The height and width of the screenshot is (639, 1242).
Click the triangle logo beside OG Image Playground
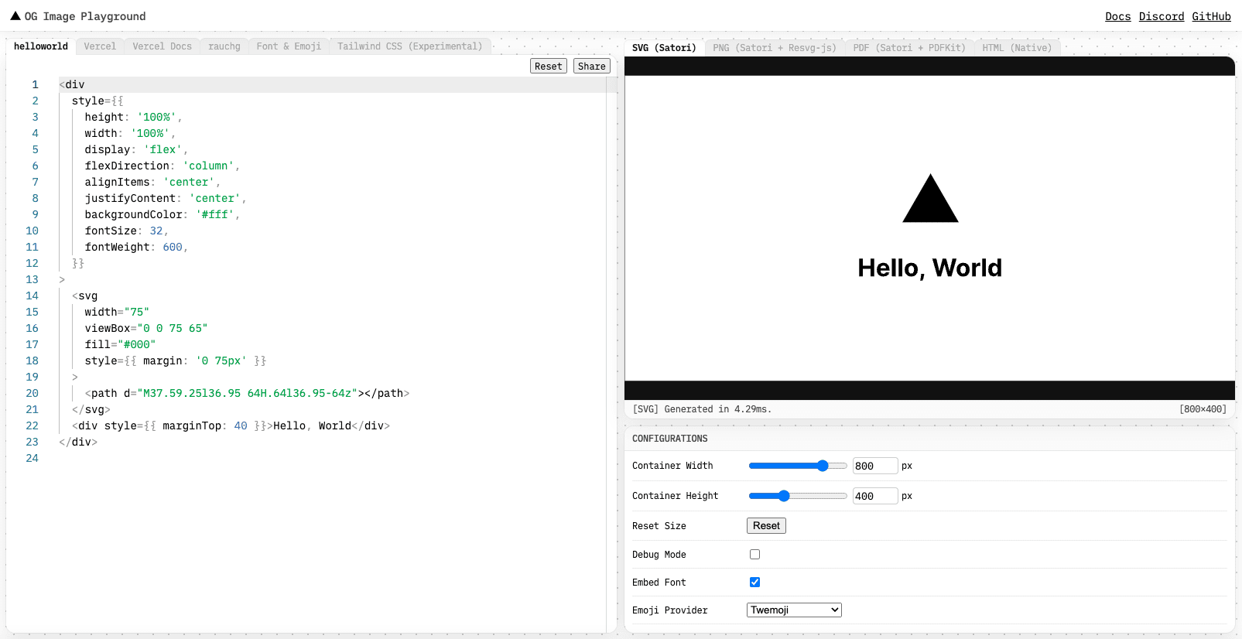pos(15,15)
